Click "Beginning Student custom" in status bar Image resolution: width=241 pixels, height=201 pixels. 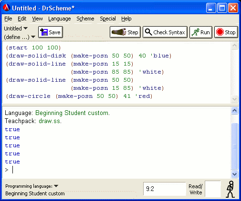pos(35,193)
